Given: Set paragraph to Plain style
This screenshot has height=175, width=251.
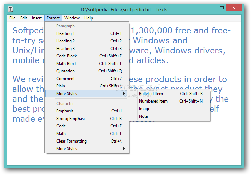Looking at the screenshot, I should point(87,86).
